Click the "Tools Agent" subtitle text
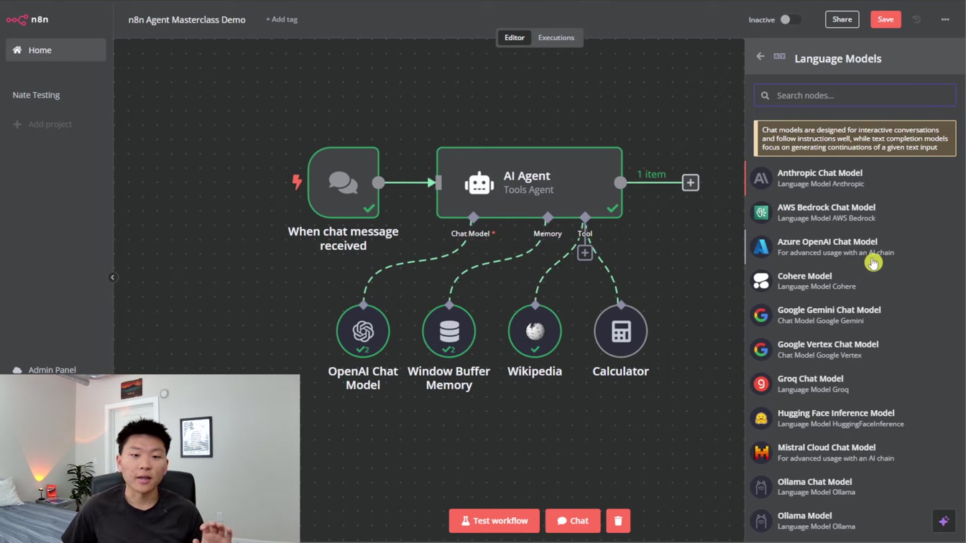 (x=528, y=190)
